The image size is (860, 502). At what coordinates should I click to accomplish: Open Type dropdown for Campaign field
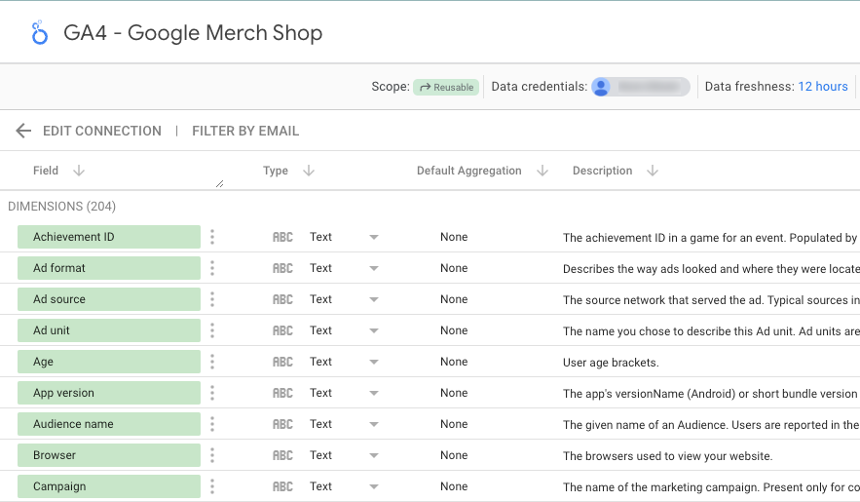coord(373,486)
